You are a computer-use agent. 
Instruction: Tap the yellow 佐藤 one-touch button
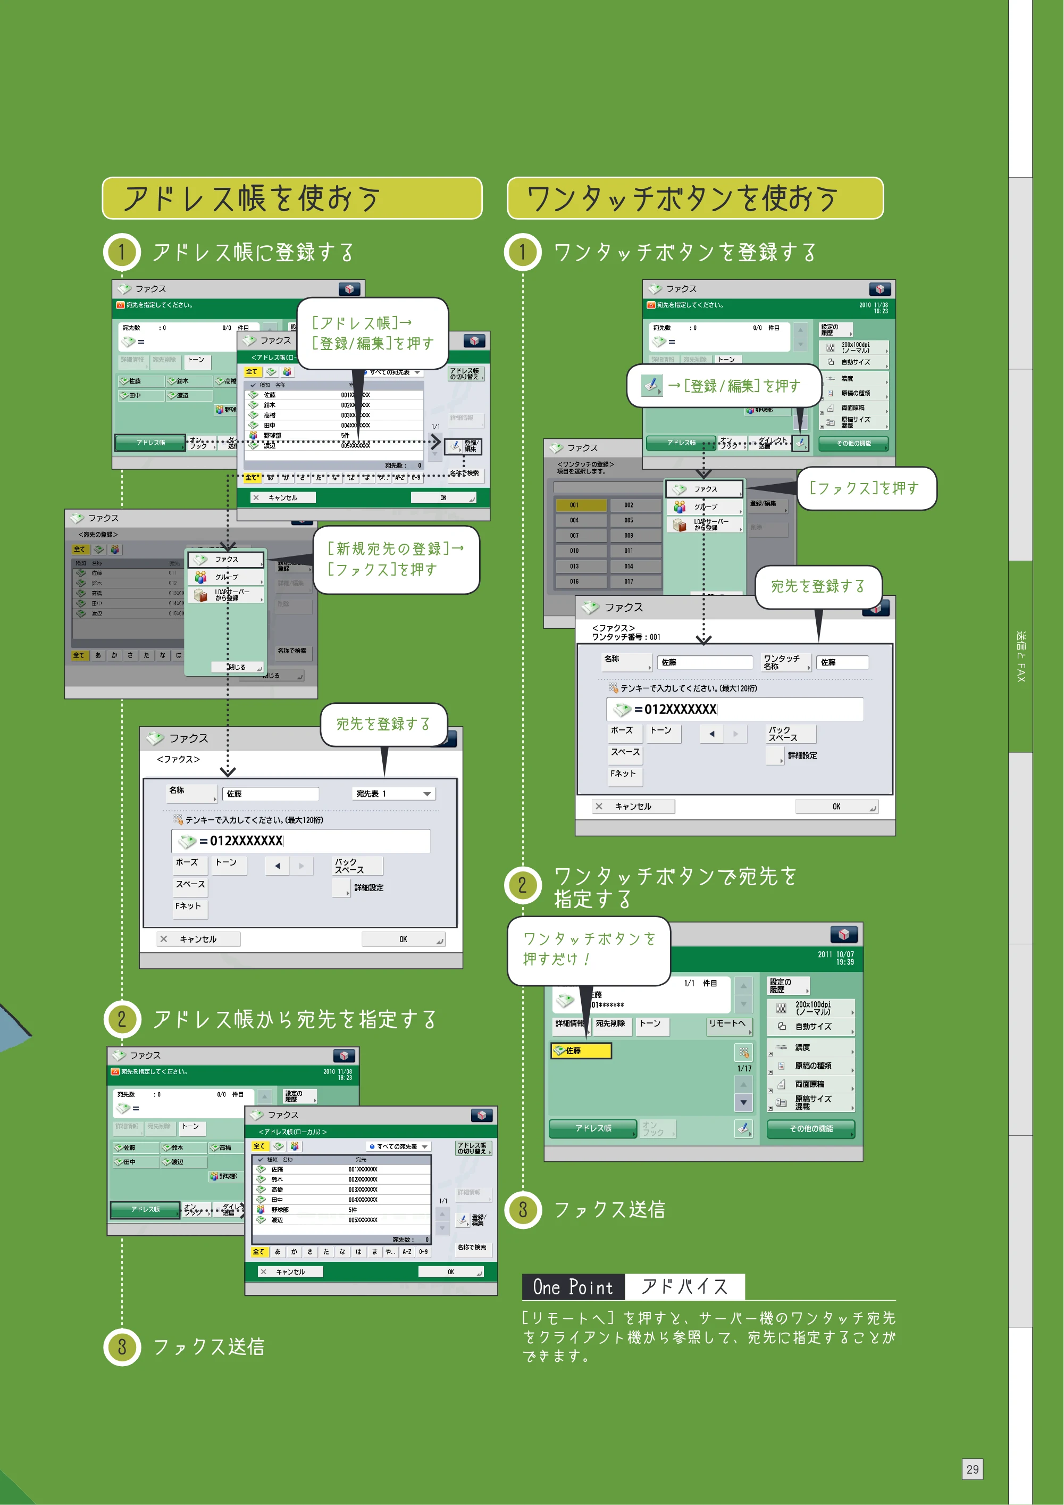pyautogui.click(x=581, y=1050)
